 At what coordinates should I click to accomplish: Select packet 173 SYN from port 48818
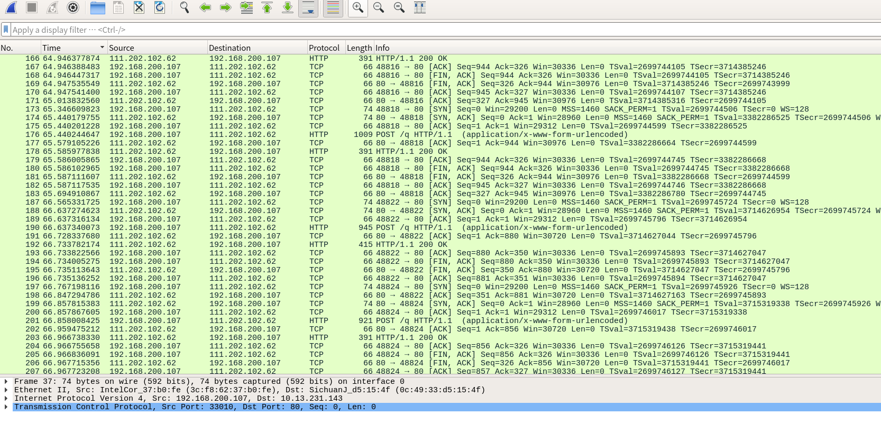(440, 109)
